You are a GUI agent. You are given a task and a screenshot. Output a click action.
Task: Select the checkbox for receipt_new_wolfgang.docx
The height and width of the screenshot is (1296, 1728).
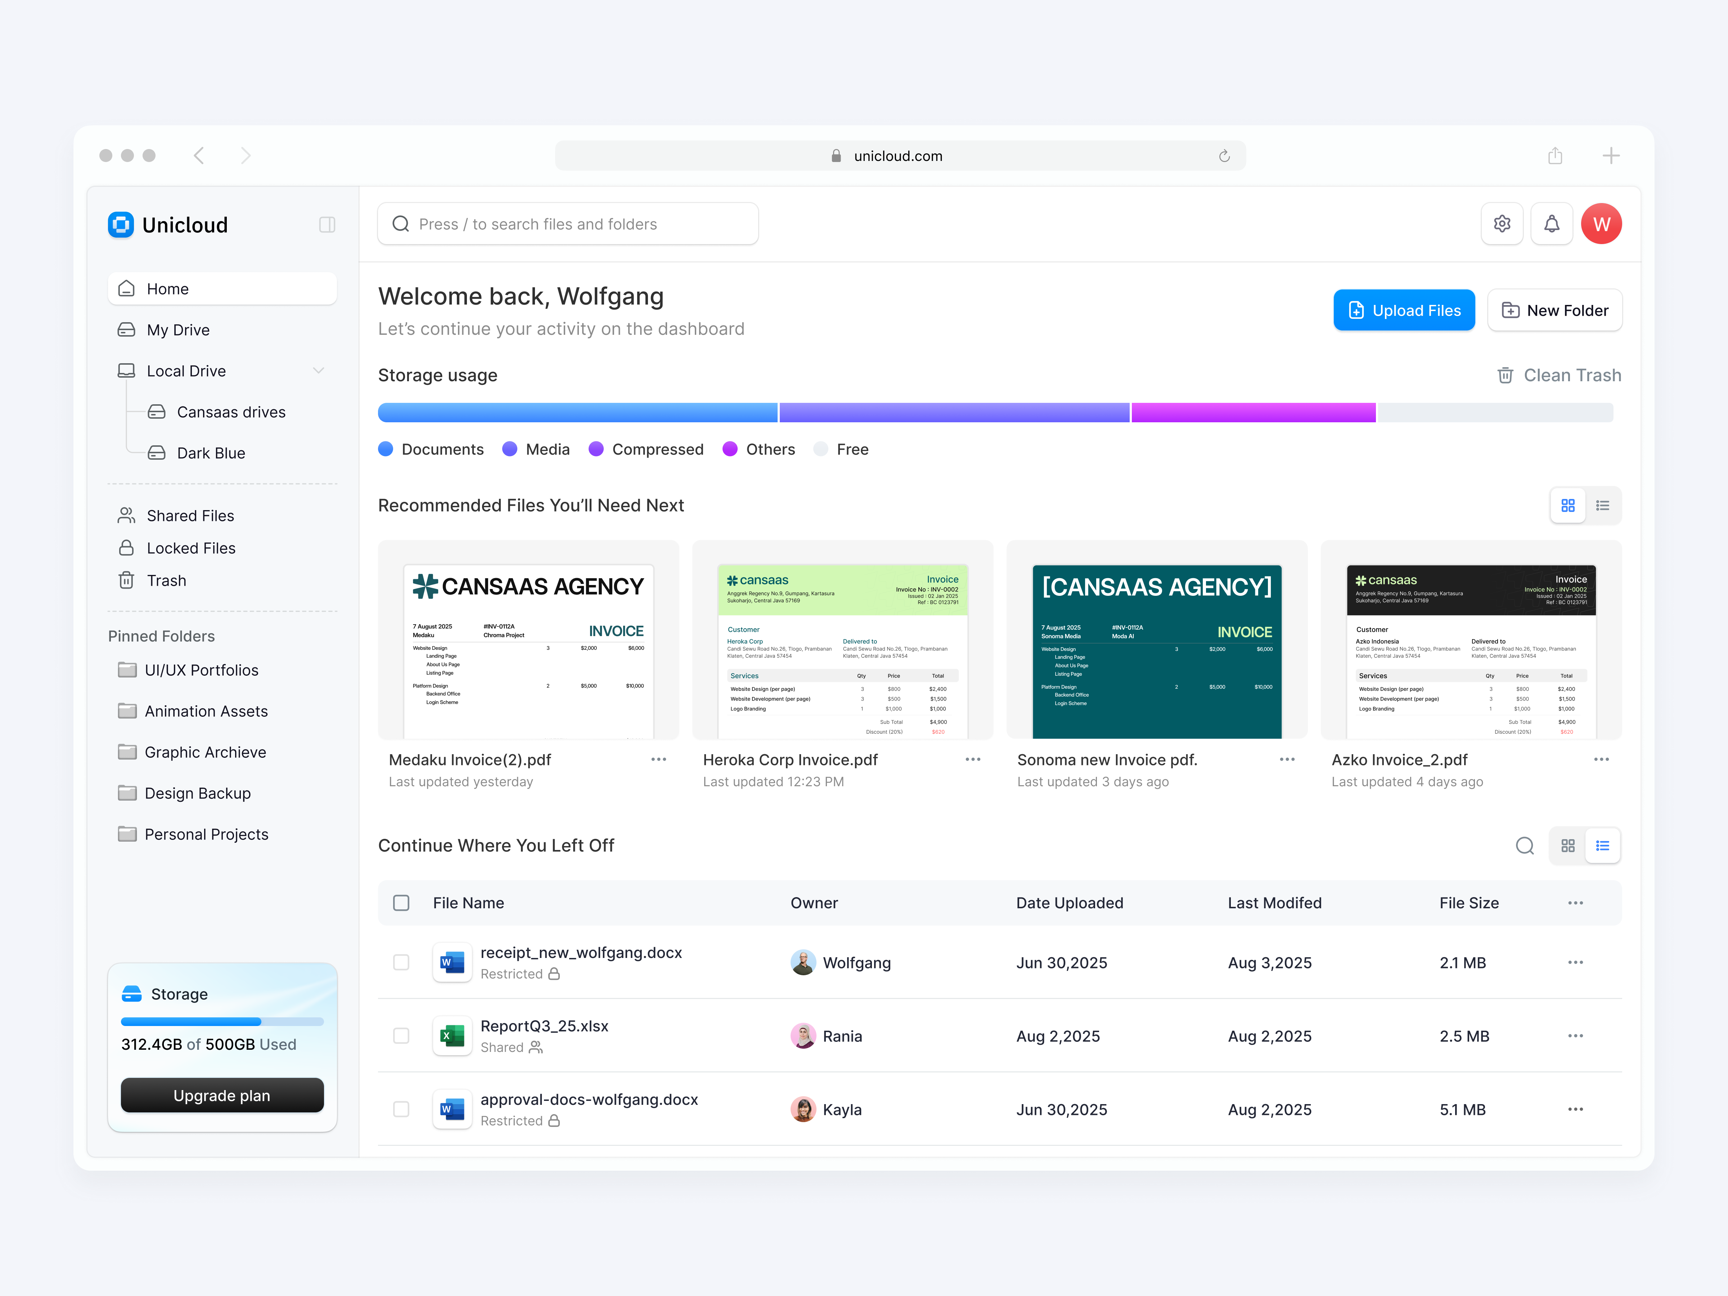point(401,962)
